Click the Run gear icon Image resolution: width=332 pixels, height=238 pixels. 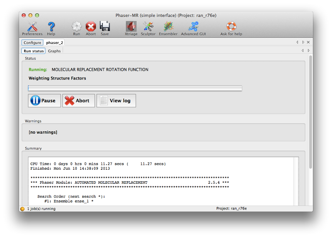[x=76, y=27]
